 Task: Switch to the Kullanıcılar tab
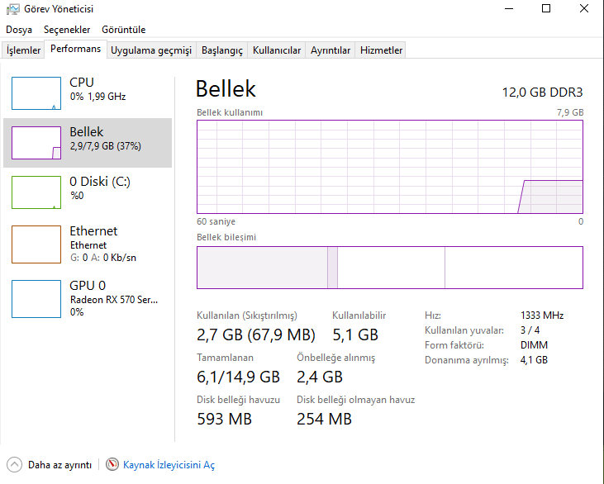277,50
